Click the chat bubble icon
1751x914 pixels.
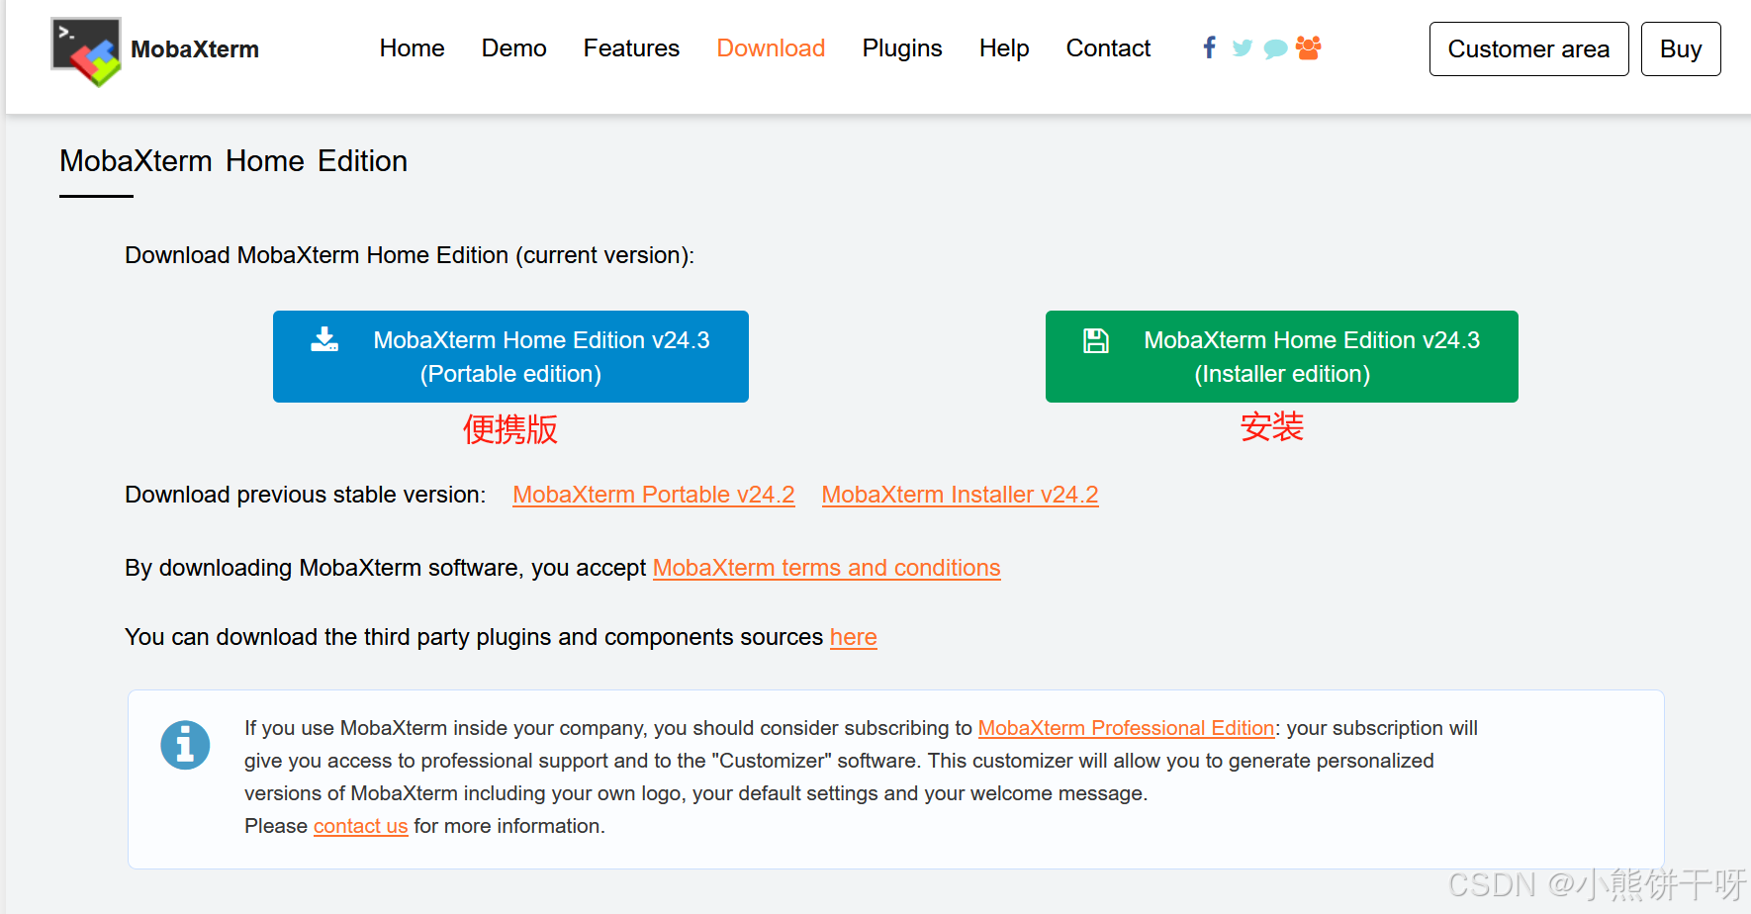[x=1275, y=48]
